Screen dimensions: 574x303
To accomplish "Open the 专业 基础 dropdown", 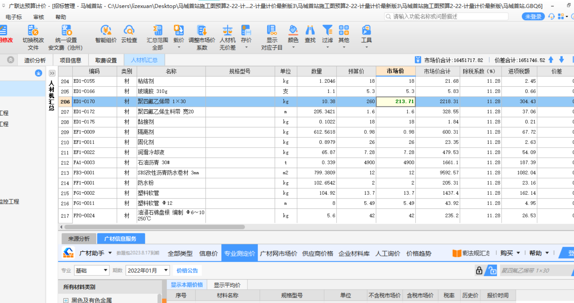I will pos(92,270).
